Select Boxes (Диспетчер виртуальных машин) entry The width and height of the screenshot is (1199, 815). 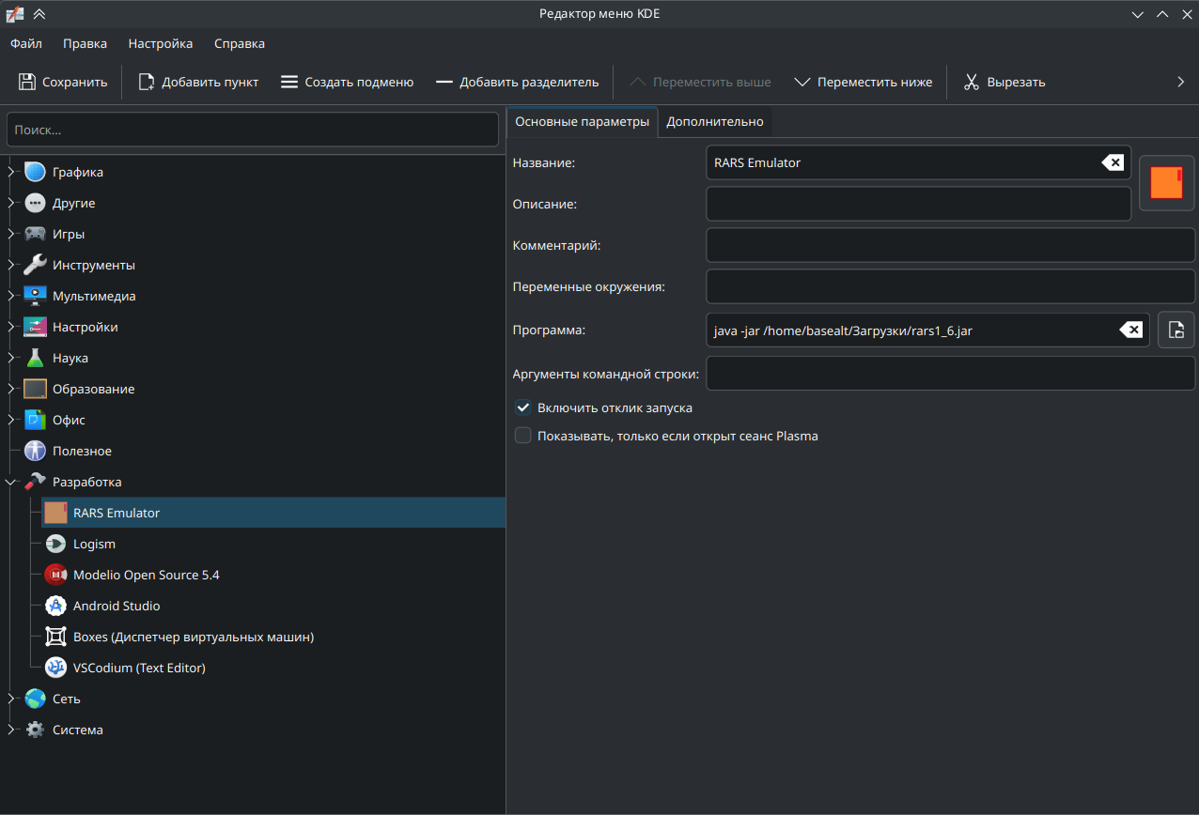pos(194,637)
